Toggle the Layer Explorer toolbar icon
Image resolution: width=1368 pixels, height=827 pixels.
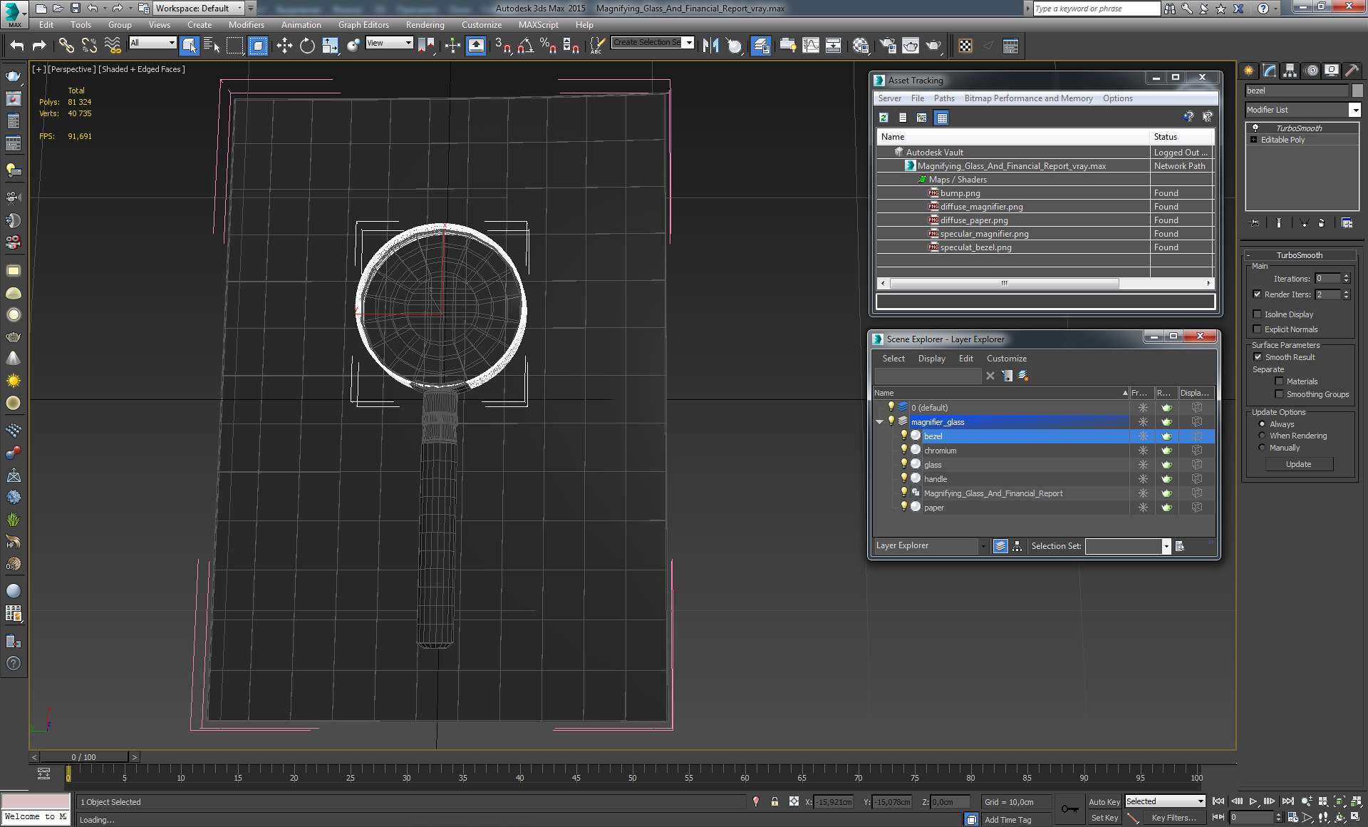[761, 46]
